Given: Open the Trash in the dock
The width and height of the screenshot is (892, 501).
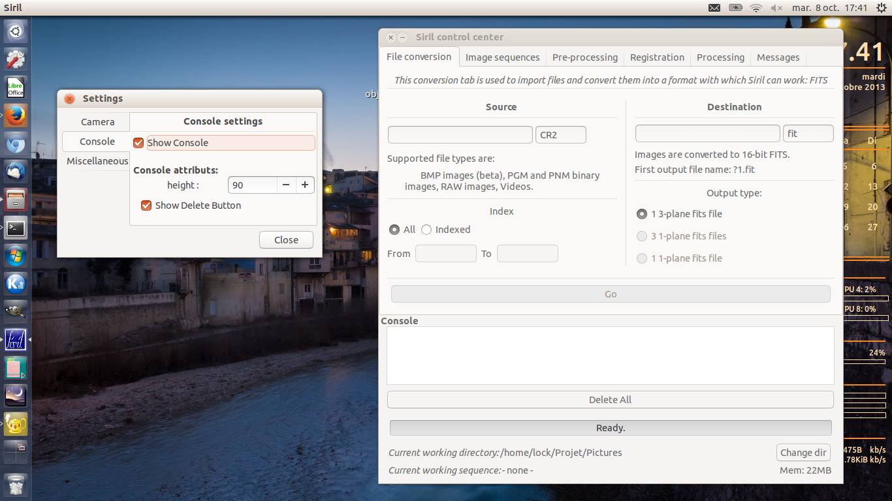Looking at the screenshot, I should tap(16, 485).
